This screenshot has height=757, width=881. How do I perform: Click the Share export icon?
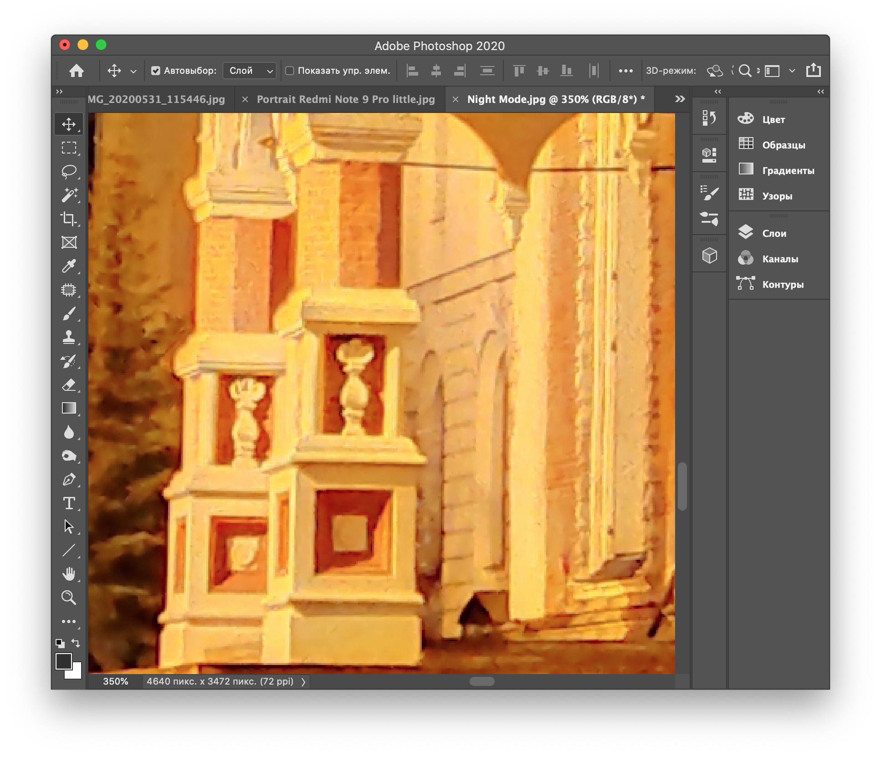tap(813, 71)
